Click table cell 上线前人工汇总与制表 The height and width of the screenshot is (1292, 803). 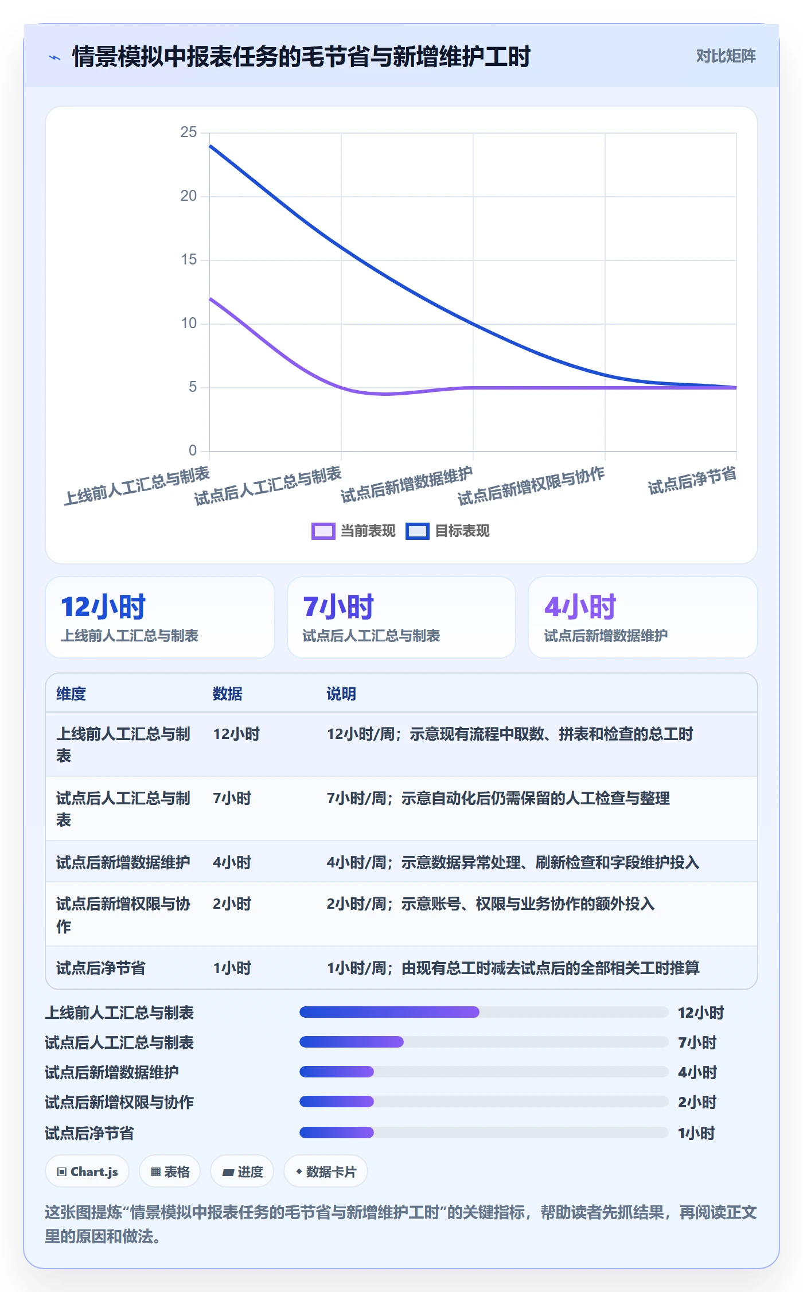click(123, 745)
